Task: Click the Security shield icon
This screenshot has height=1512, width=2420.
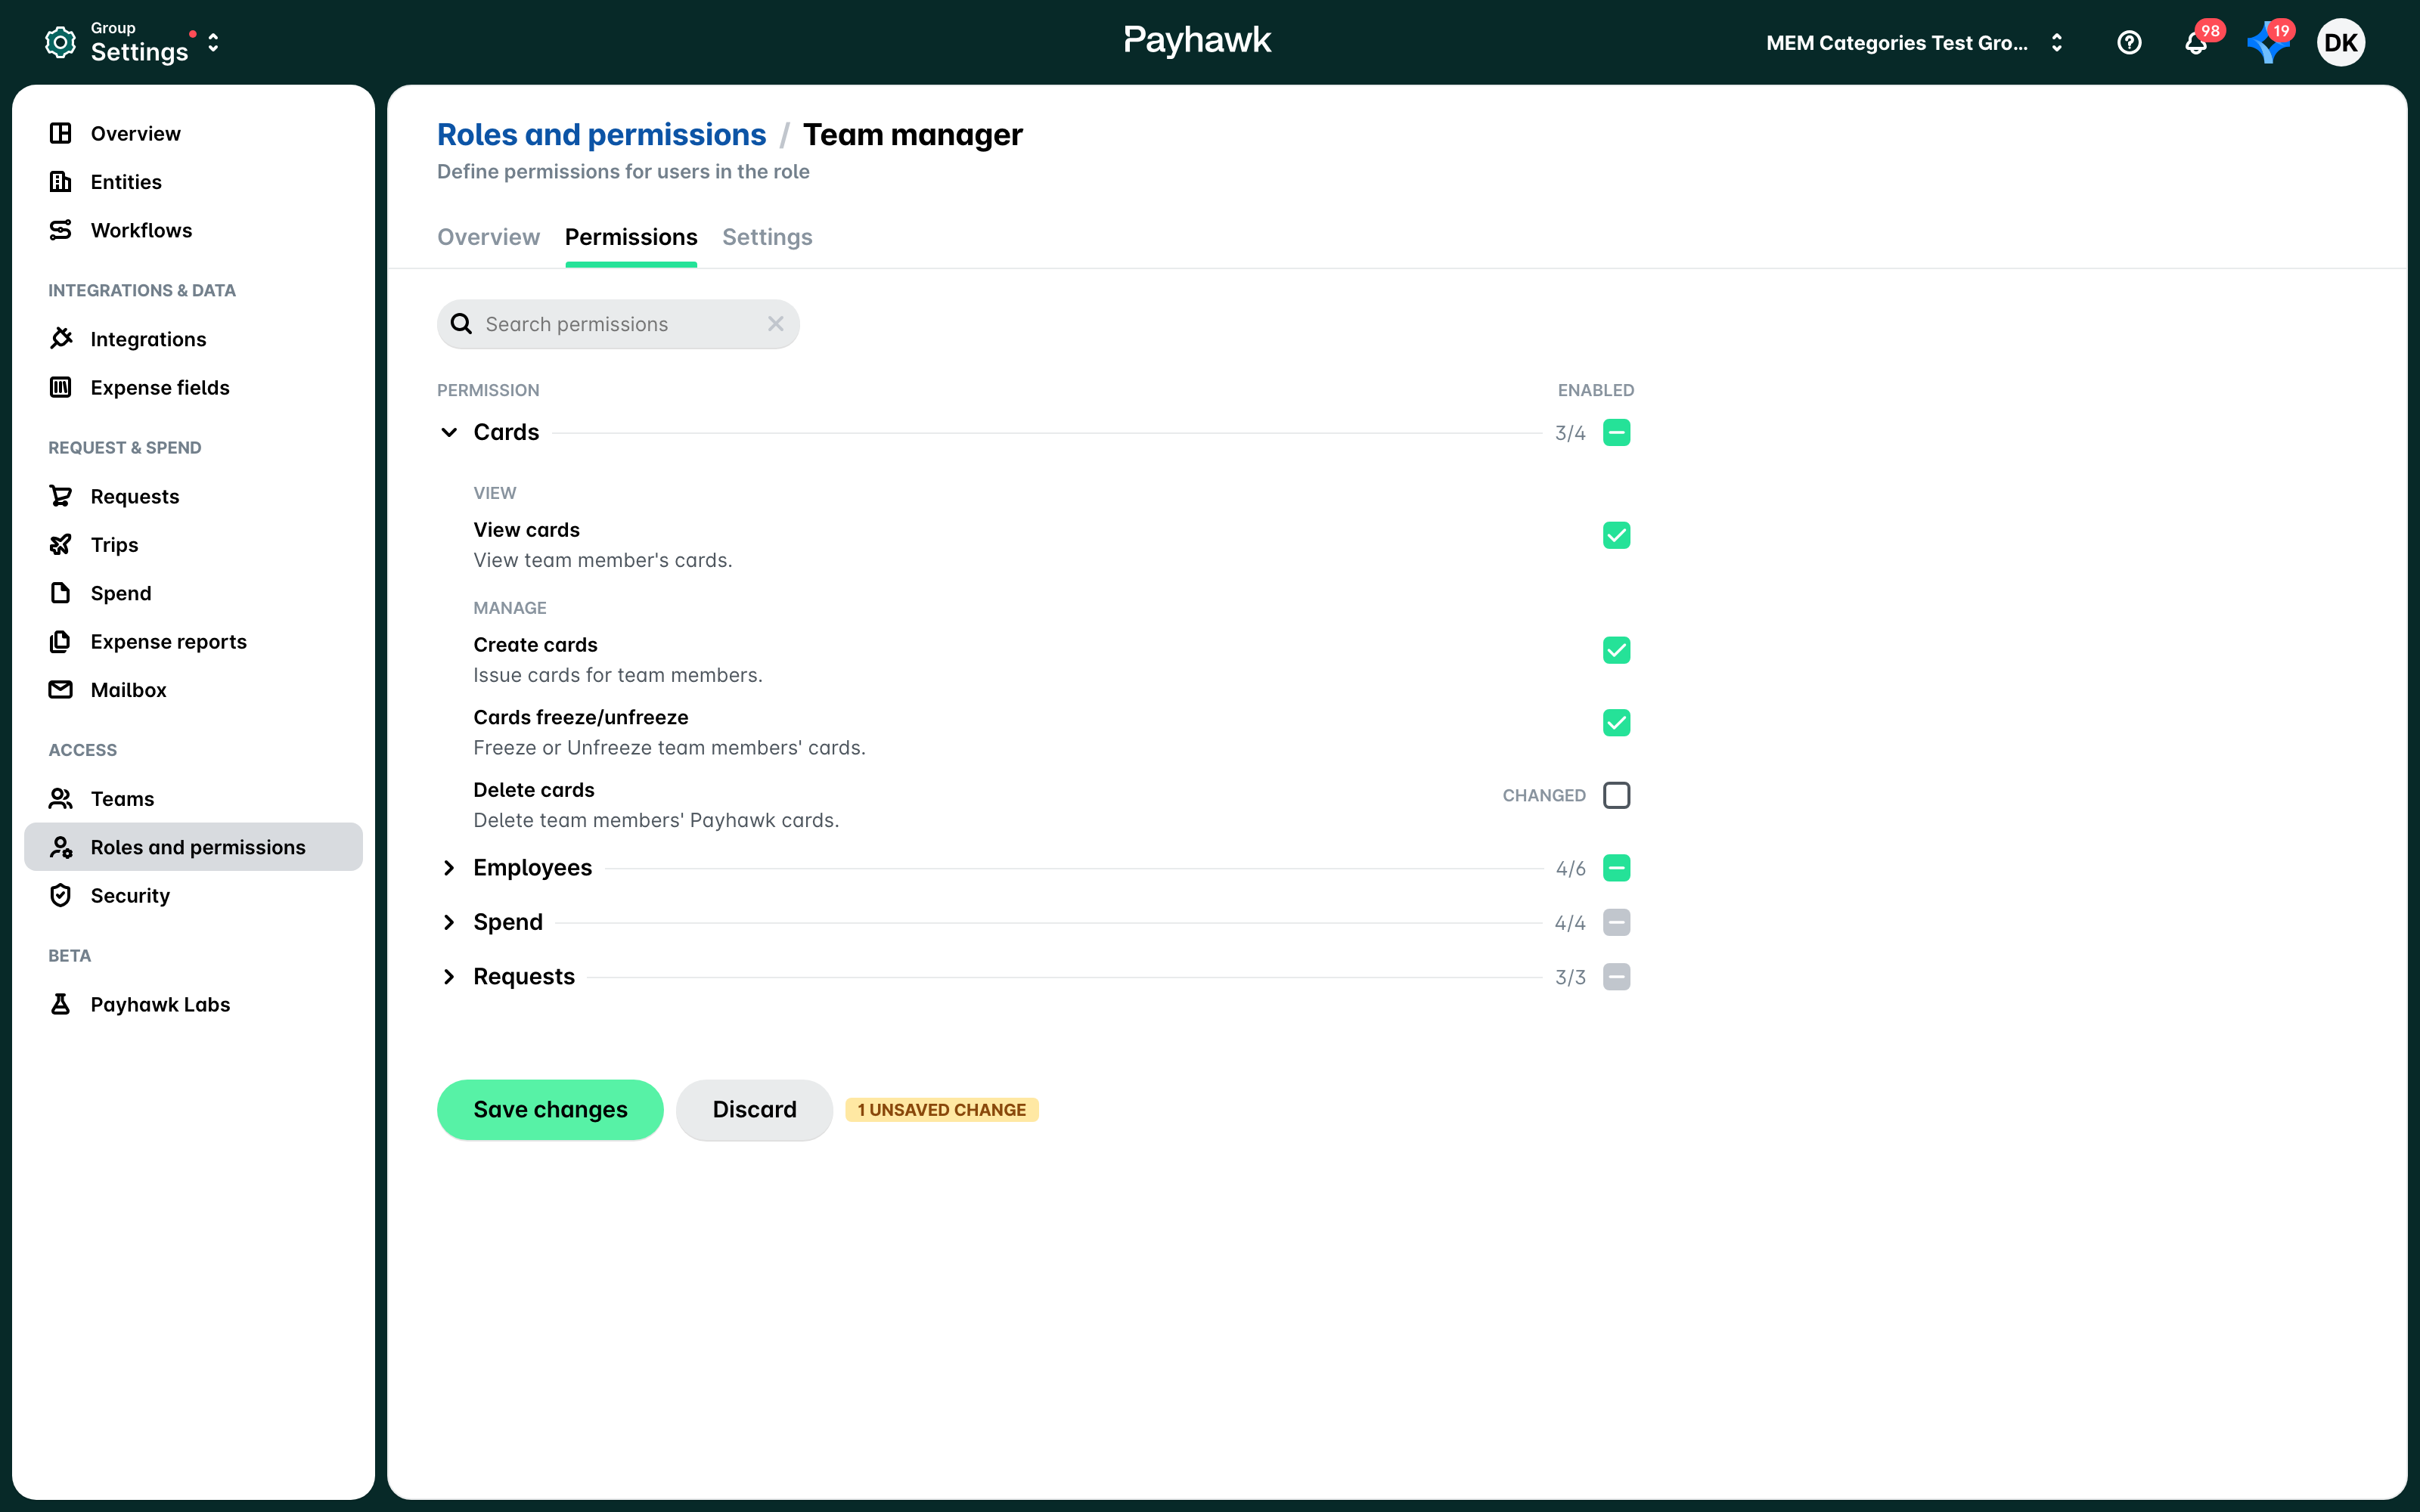Action: click(60, 895)
